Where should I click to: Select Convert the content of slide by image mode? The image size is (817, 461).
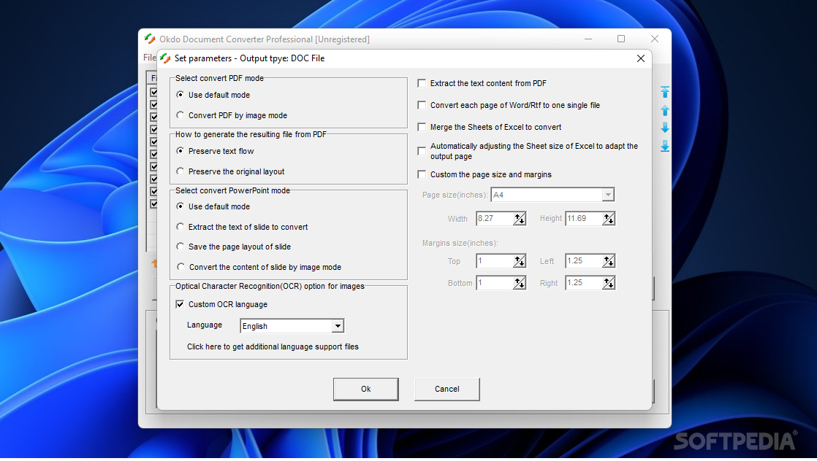coord(180,267)
